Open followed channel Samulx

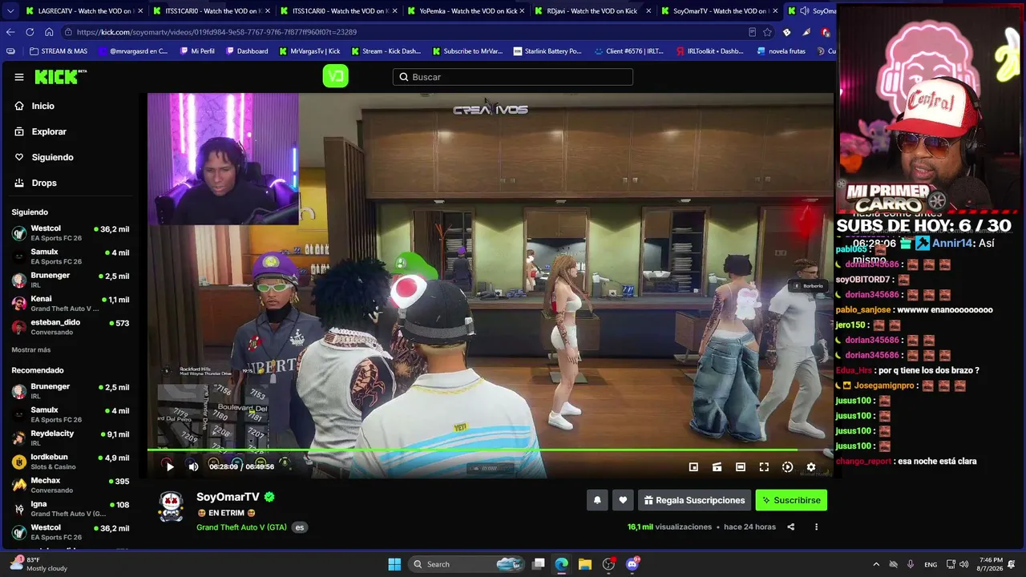click(71, 256)
